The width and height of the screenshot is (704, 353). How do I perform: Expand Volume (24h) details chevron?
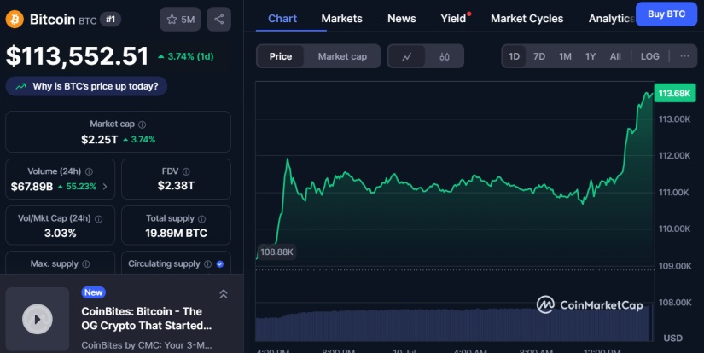(105, 186)
